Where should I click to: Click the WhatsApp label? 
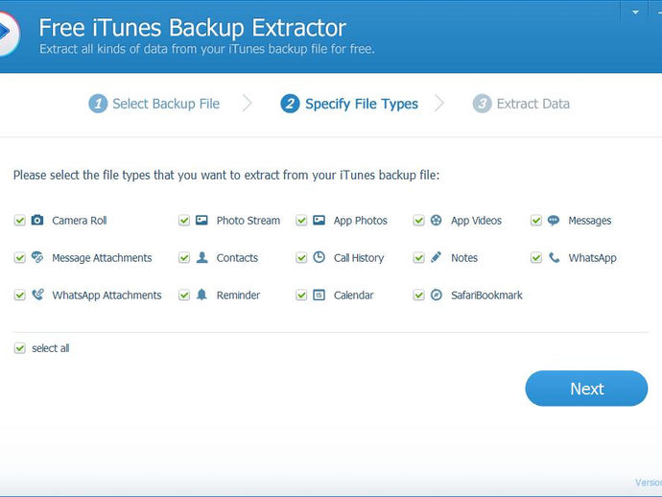[592, 257]
